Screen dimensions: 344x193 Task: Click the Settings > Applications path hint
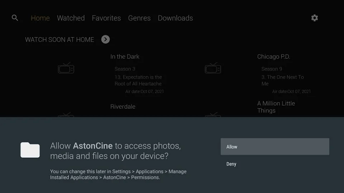point(118,174)
